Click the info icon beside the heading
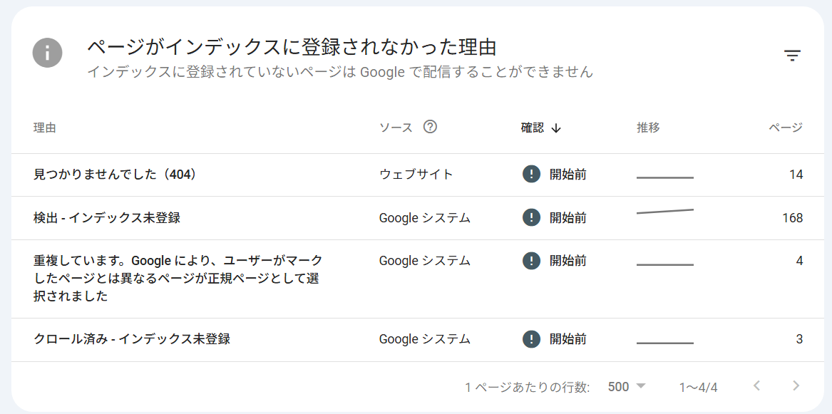This screenshot has width=832, height=414. 47,53
